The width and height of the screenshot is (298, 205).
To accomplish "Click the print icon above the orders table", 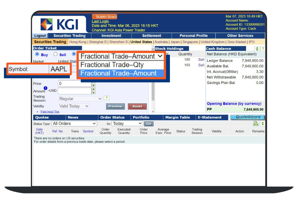I will [x=256, y=124].
